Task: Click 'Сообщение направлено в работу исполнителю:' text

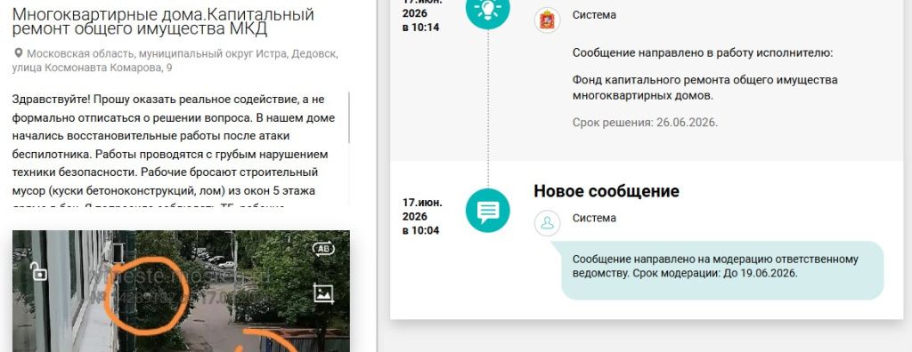Action: (703, 53)
